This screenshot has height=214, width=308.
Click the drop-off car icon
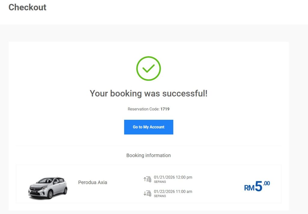pos(147,194)
